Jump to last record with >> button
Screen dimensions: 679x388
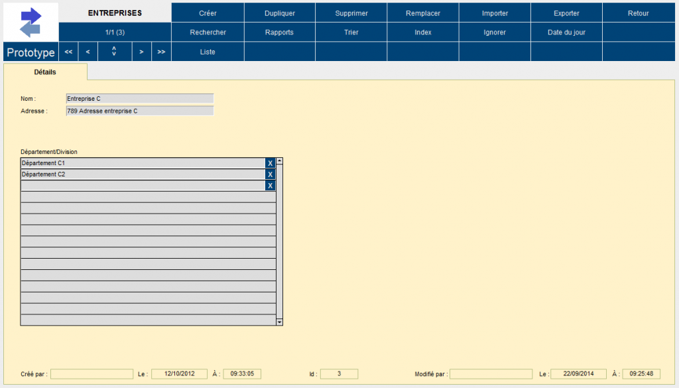click(x=161, y=52)
